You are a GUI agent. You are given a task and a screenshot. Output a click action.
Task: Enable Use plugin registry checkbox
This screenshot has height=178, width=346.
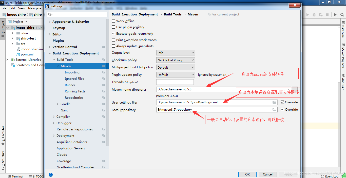pyautogui.click(x=113, y=27)
